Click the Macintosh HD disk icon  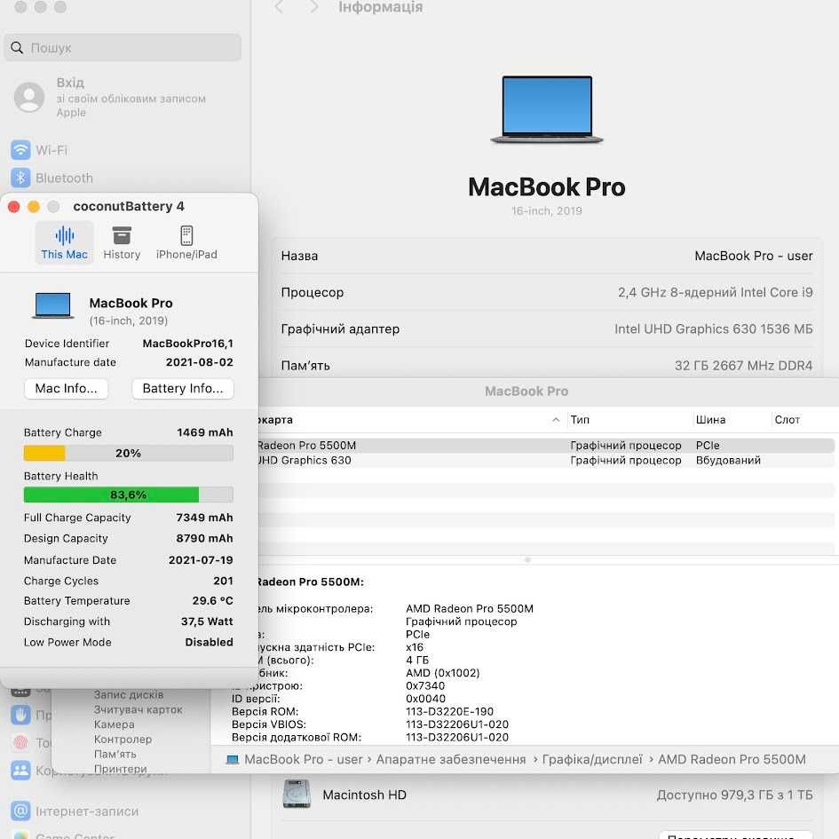(297, 794)
